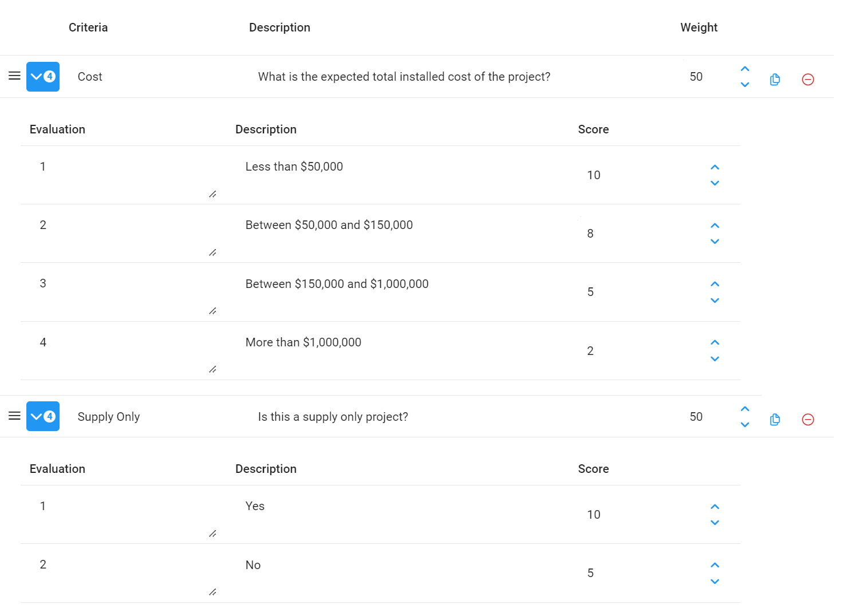Edit the Cost criterion description text
Screen dimensions: 843x608
[404, 77]
